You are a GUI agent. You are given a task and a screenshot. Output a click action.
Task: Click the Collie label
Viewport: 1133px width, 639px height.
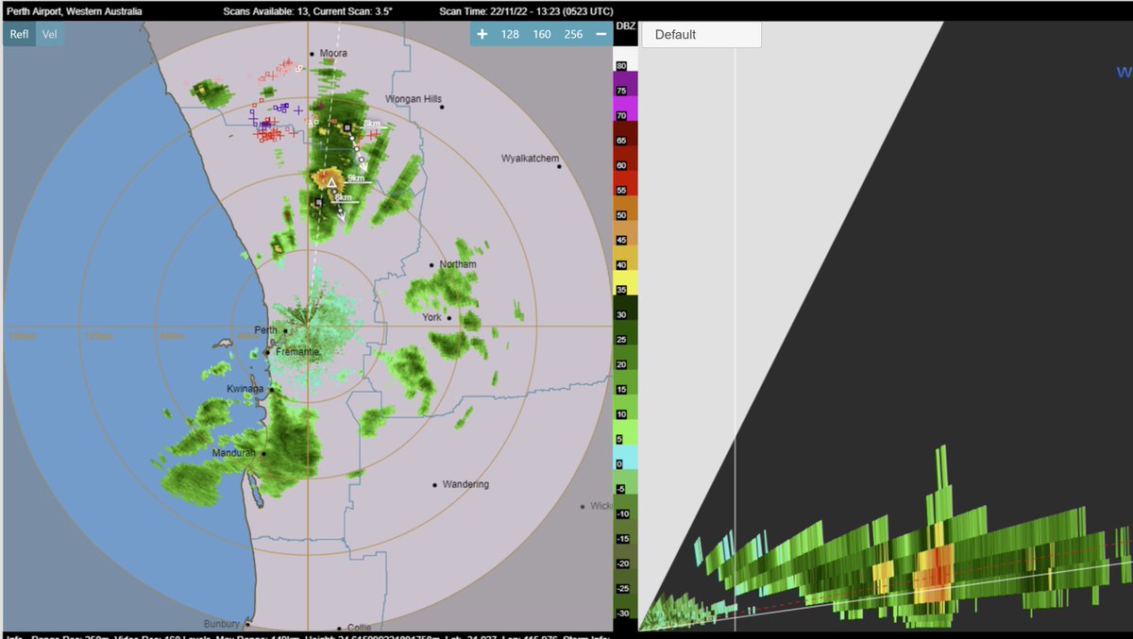pos(359,628)
